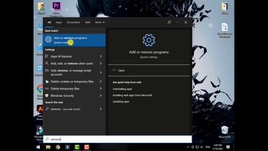Select the Apps & features result
268x151 pixels.
click(75, 56)
